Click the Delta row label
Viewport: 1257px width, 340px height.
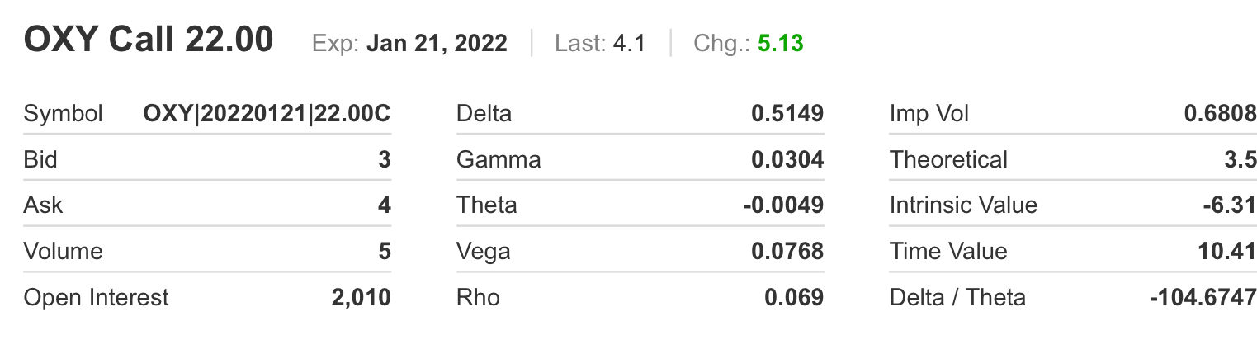coord(484,114)
